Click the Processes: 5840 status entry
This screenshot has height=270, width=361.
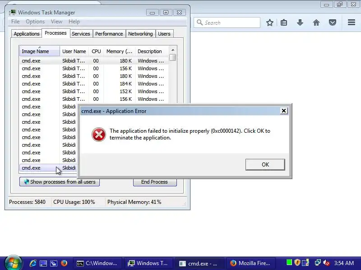click(x=27, y=202)
